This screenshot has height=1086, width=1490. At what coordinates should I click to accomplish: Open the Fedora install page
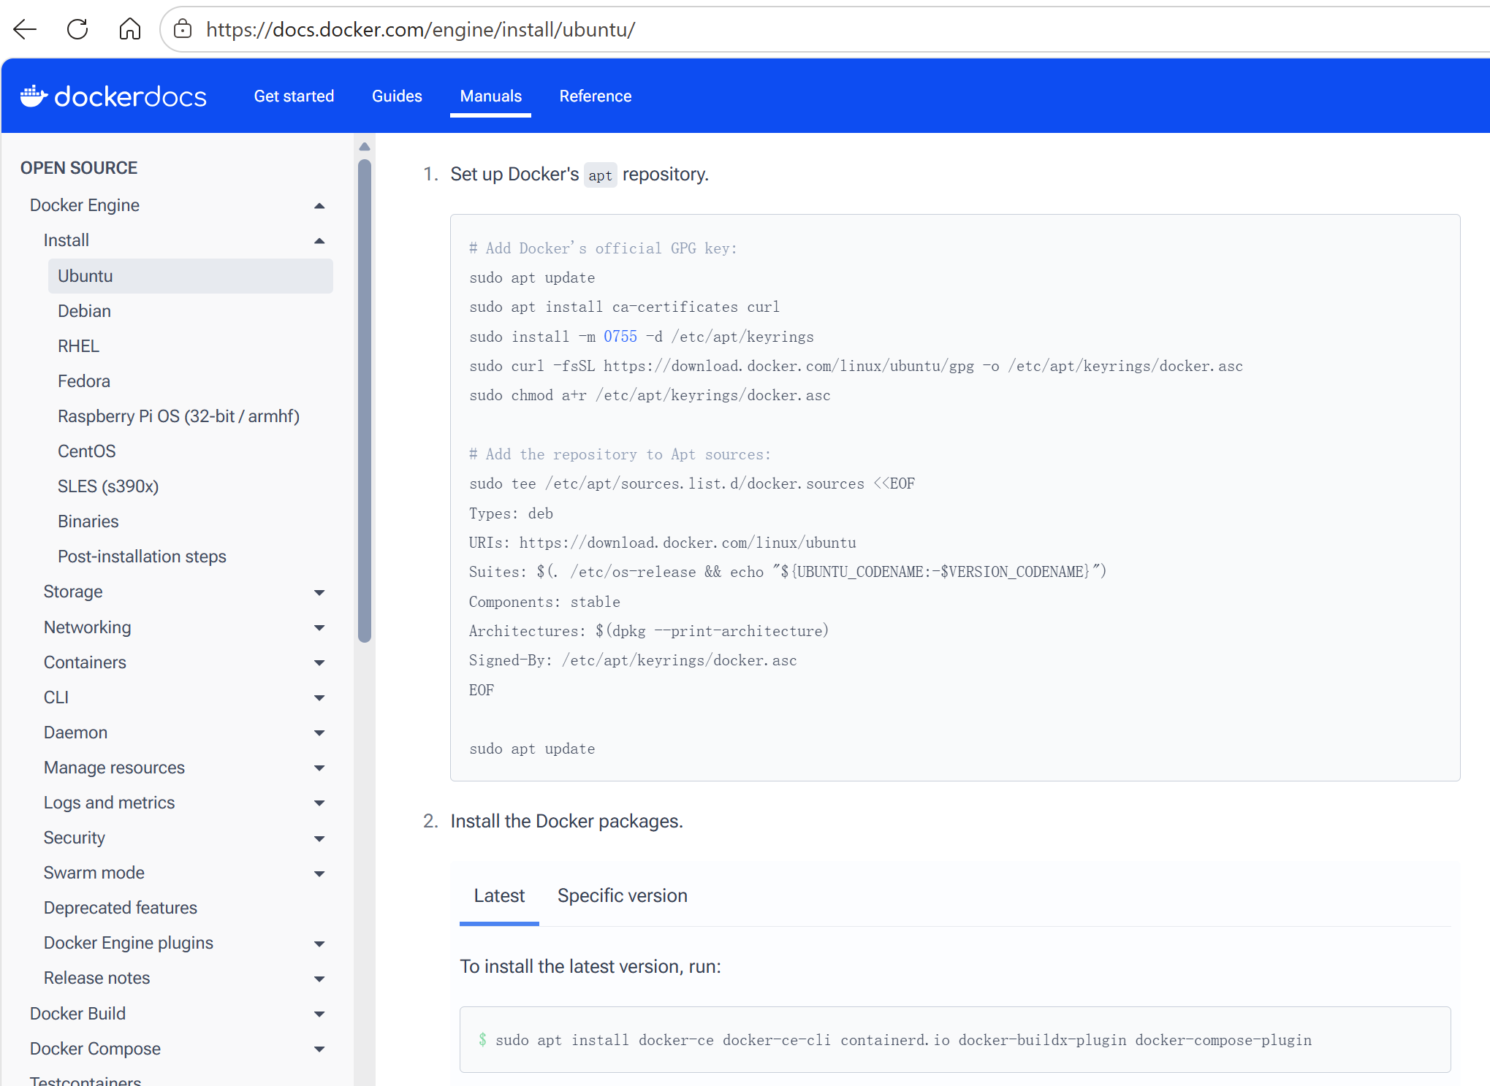[x=84, y=381]
